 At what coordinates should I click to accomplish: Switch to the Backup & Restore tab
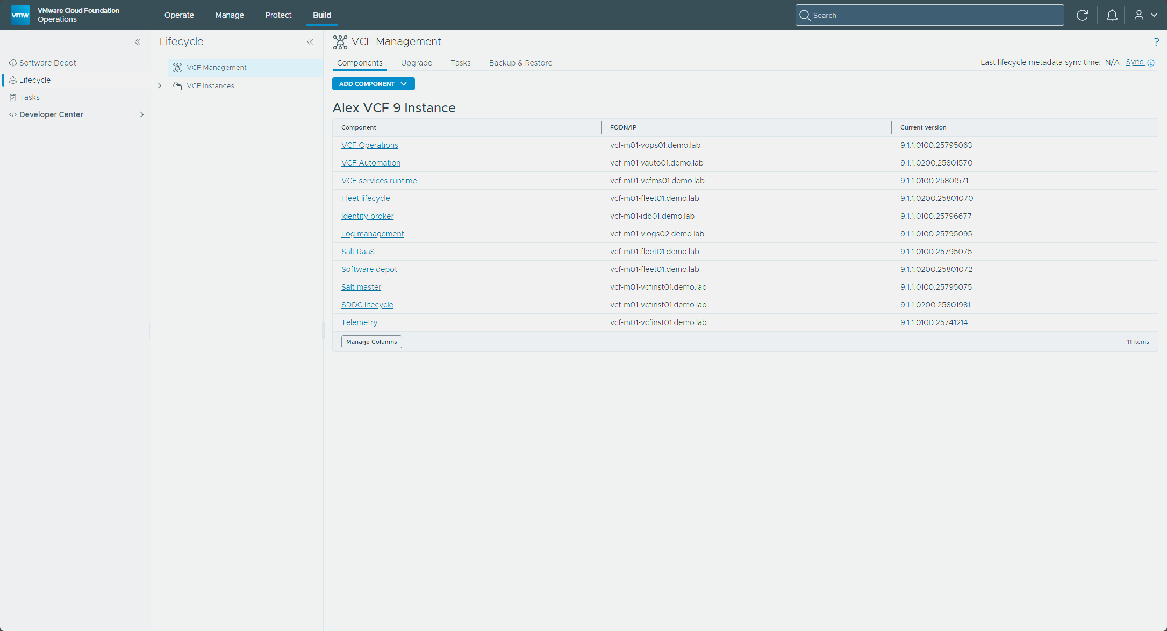pyautogui.click(x=521, y=63)
